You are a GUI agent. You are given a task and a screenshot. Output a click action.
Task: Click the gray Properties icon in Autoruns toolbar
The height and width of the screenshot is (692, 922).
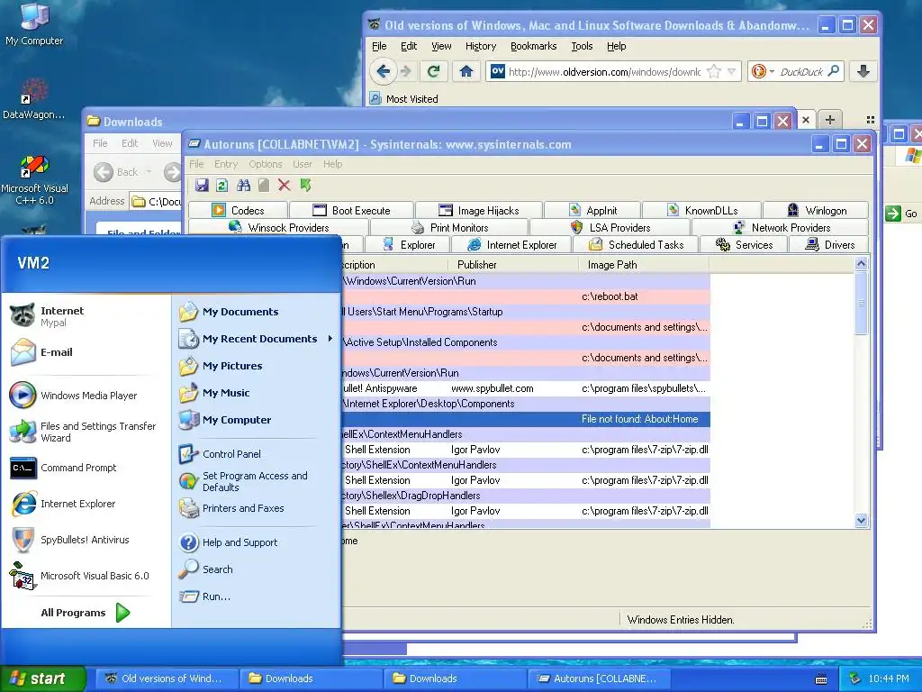(264, 186)
